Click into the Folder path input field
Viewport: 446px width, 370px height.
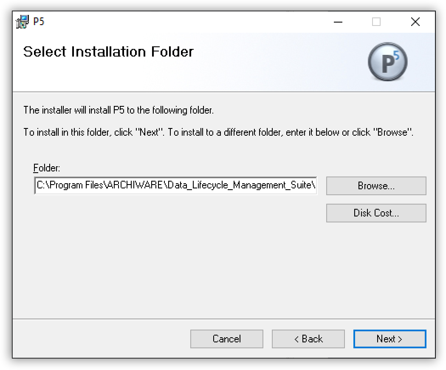point(175,185)
